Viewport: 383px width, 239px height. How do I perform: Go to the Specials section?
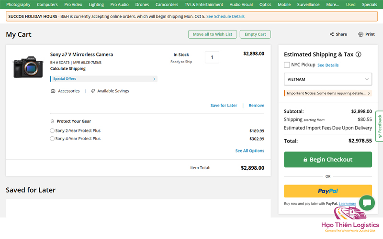click(x=369, y=4)
